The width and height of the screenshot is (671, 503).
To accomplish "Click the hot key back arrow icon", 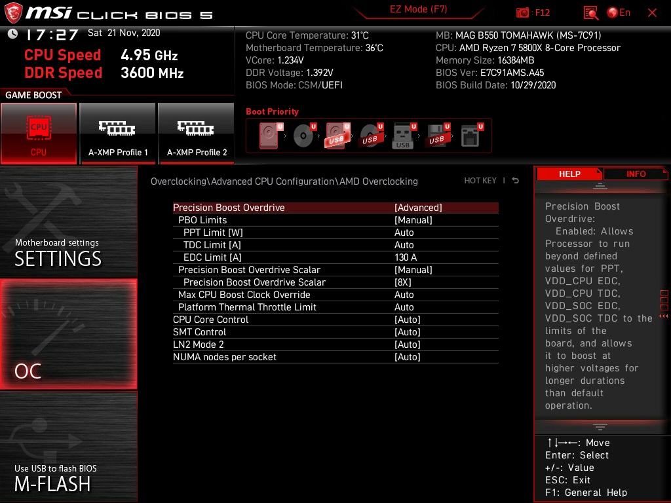I will pos(516,181).
